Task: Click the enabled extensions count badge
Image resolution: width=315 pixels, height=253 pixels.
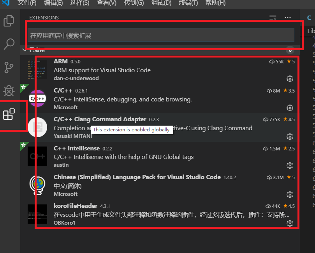Action: point(290,50)
